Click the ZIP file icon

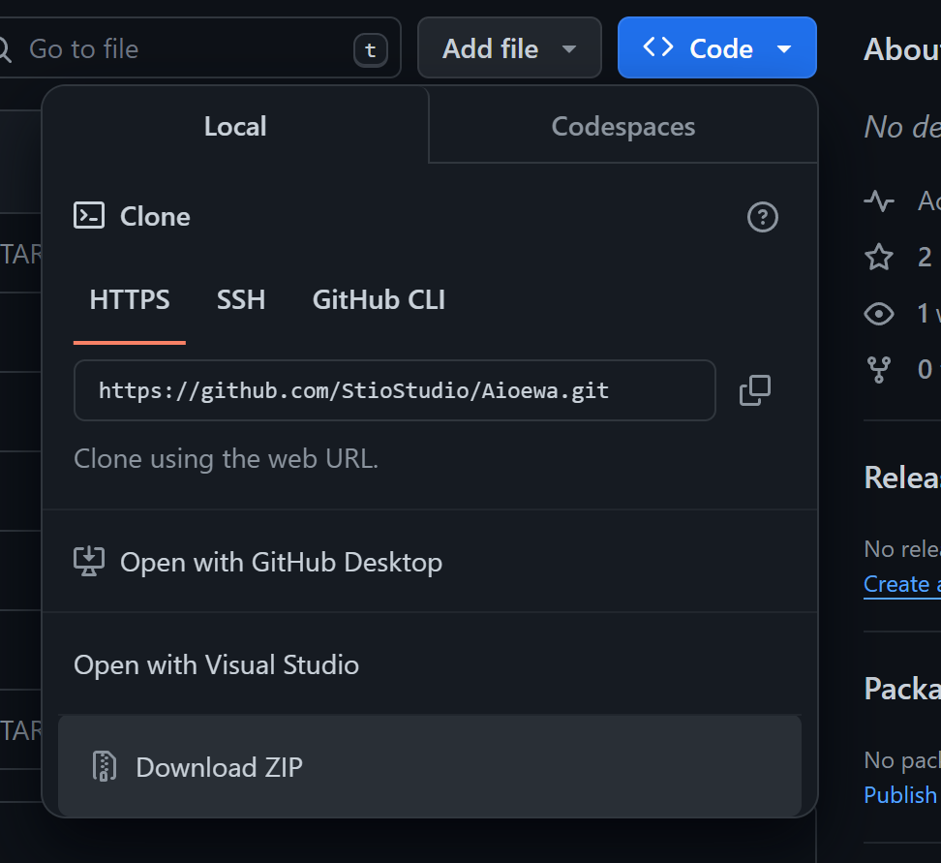click(x=104, y=766)
